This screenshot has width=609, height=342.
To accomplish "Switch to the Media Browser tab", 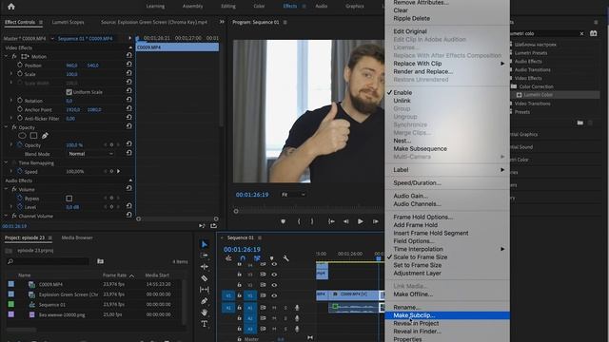I will pyautogui.click(x=77, y=237).
